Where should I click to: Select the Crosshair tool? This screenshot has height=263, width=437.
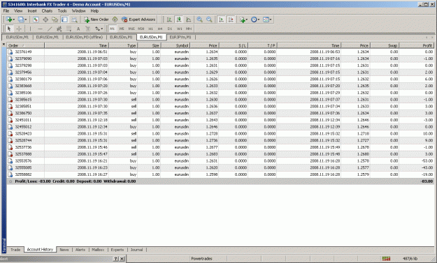coord(19,29)
